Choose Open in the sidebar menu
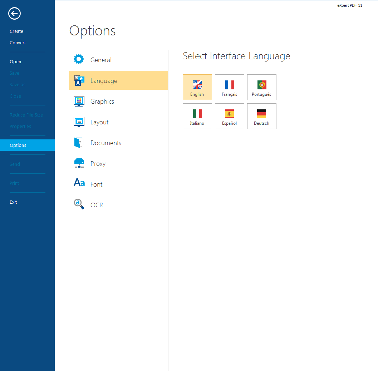Image resolution: width=378 pixels, height=371 pixels. click(x=15, y=62)
